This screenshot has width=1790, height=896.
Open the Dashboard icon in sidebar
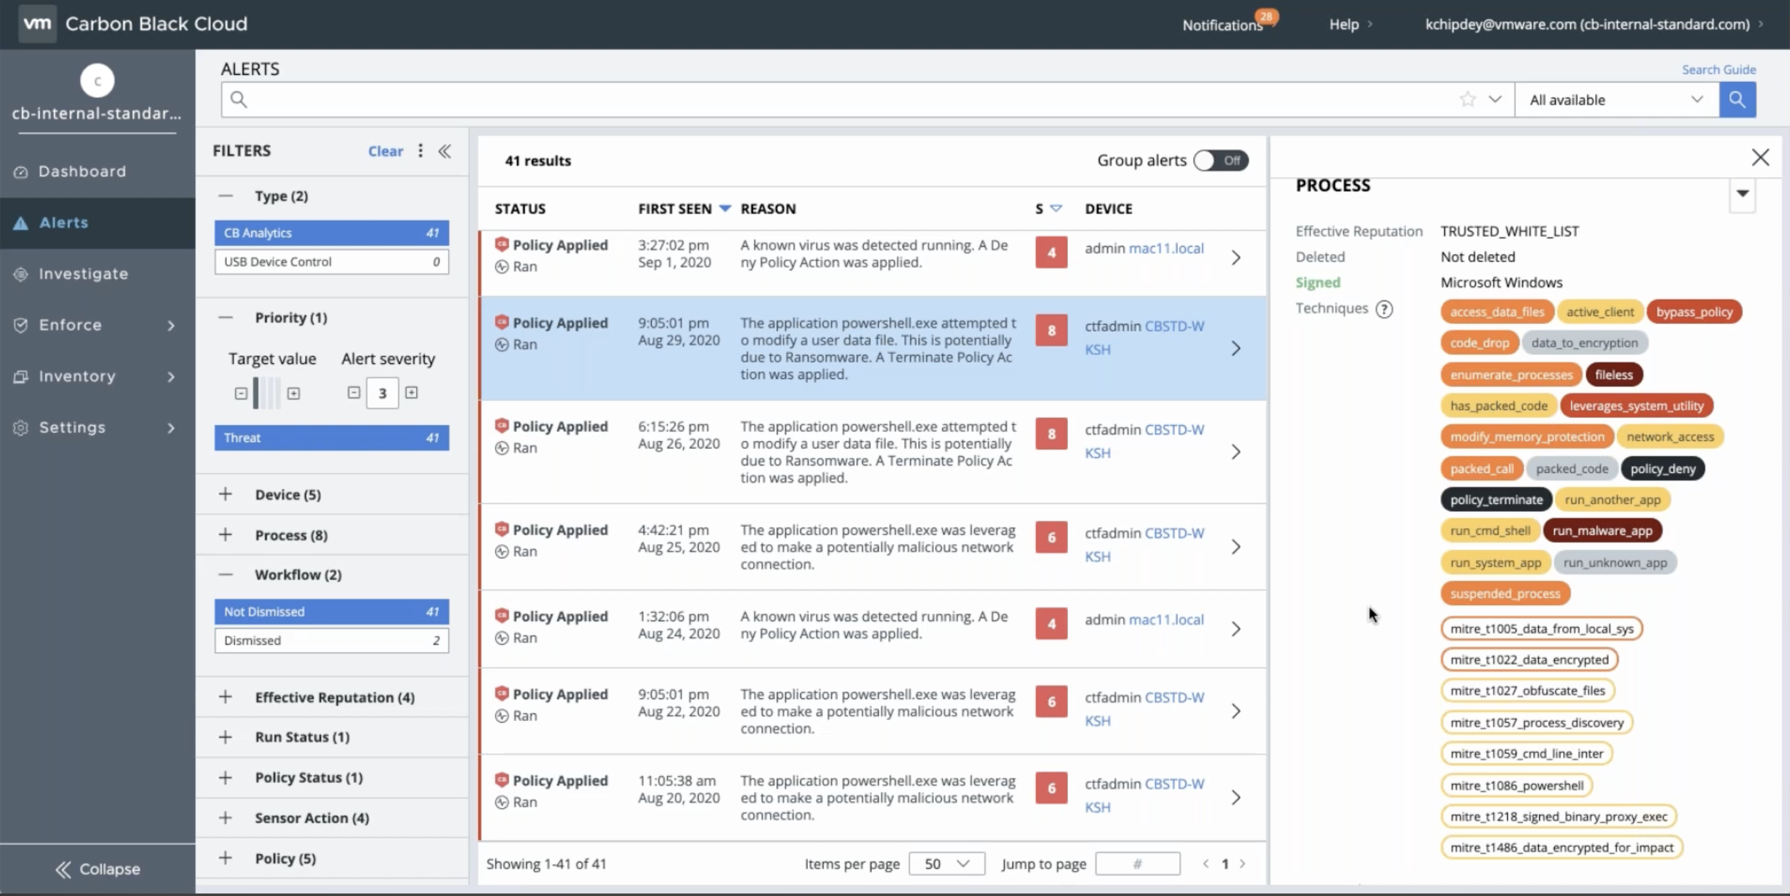pyautogui.click(x=21, y=171)
